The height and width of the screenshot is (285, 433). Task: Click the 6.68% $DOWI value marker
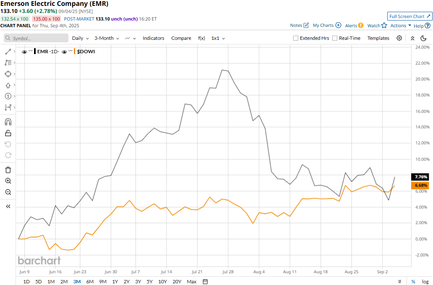pyautogui.click(x=420, y=185)
